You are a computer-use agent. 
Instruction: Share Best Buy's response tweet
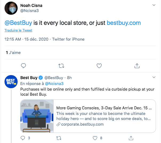(x=131, y=138)
